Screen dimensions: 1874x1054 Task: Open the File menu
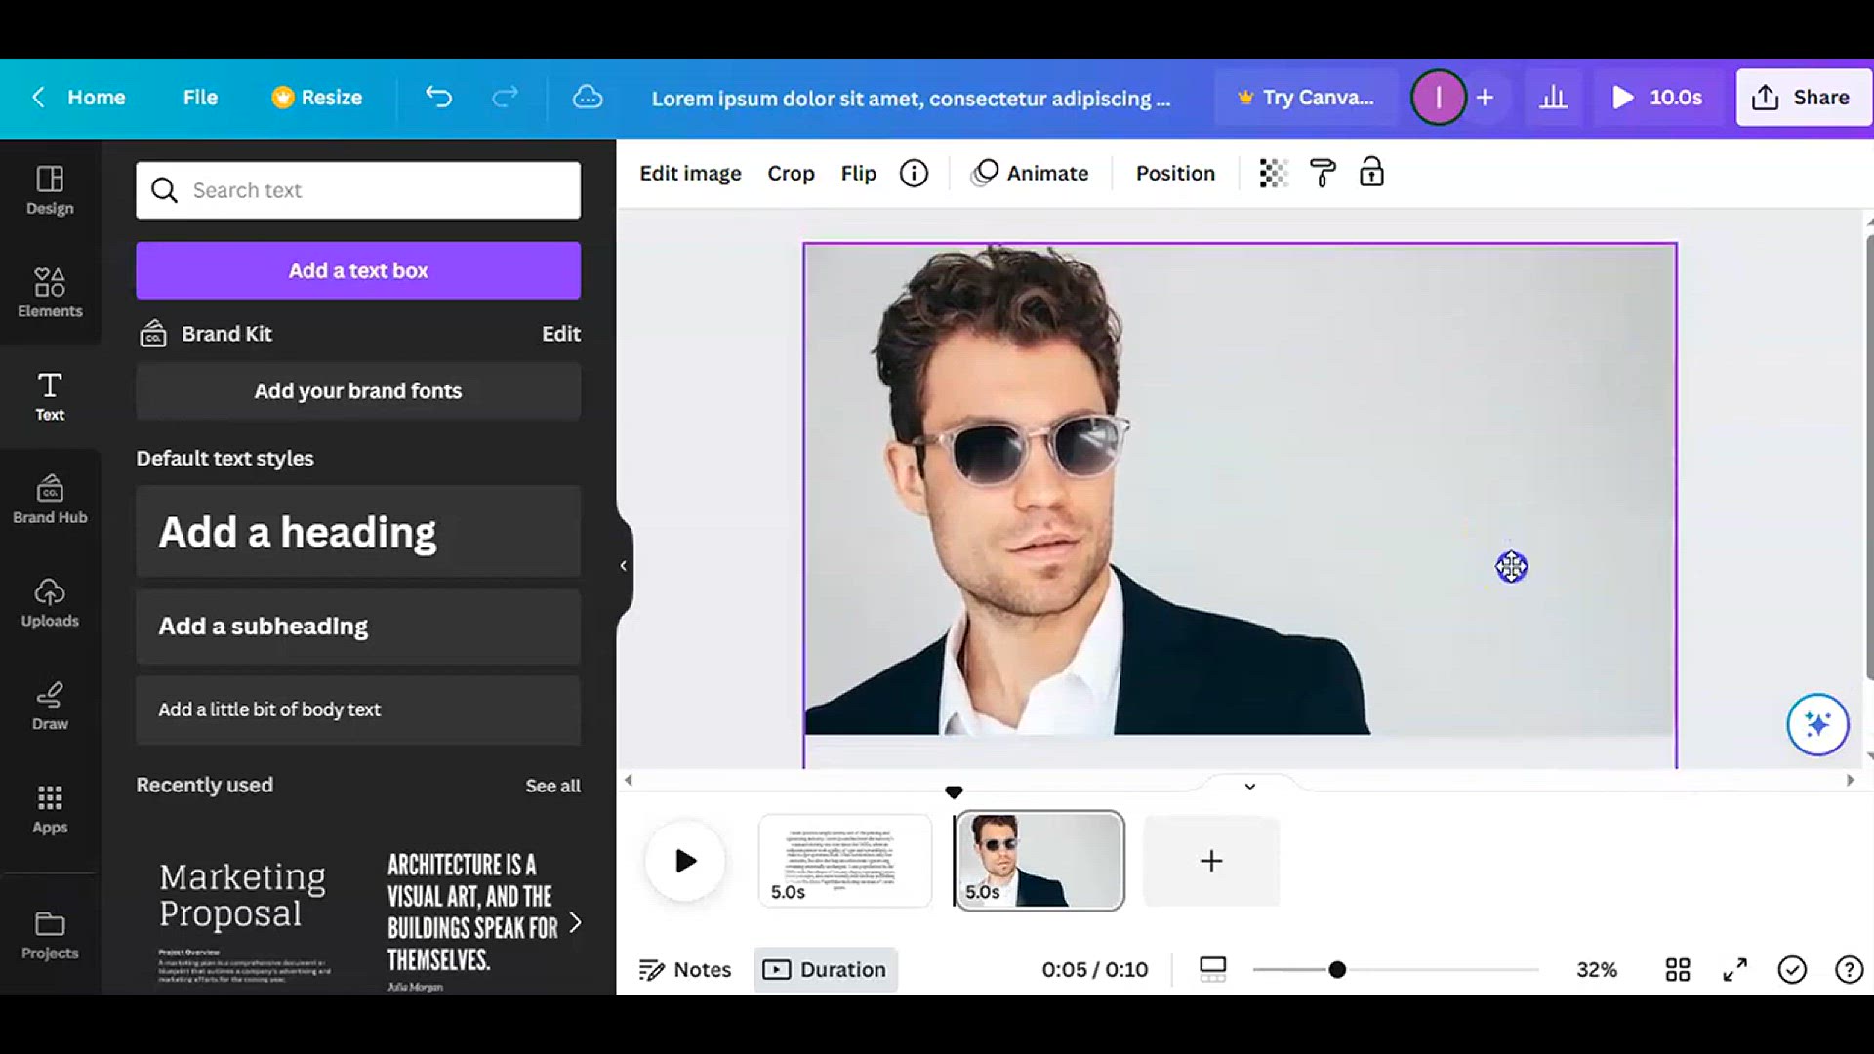click(200, 97)
